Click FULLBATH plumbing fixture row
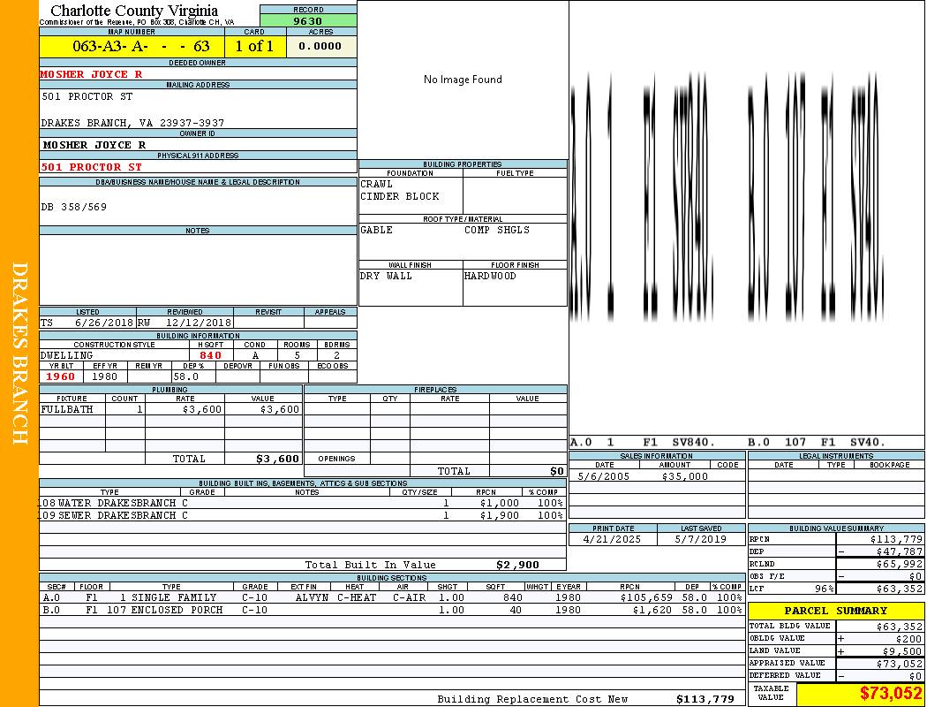The height and width of the screenshot is (707, 927). coord(171,409)
